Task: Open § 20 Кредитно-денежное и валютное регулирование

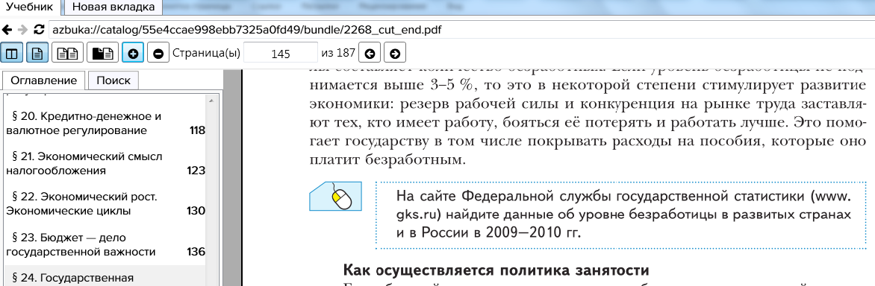Action: click(x=105, y=124)
